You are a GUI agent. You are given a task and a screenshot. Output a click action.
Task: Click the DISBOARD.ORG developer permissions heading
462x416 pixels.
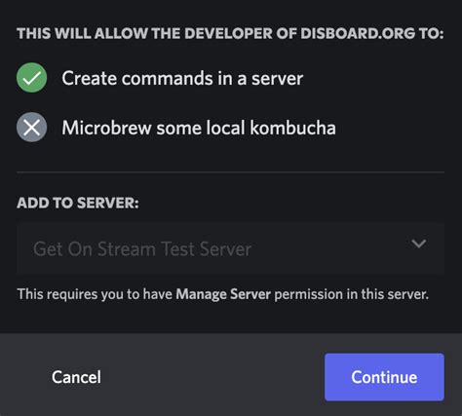tap(230, 33)
